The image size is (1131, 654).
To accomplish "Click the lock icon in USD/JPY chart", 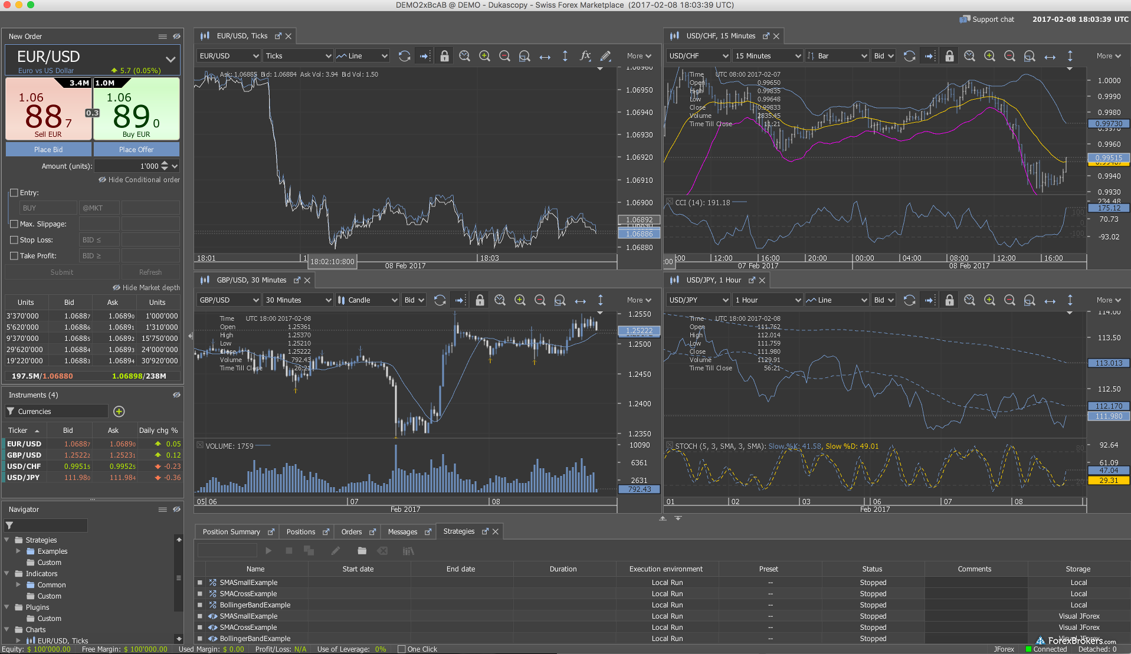I will point(949,300).
